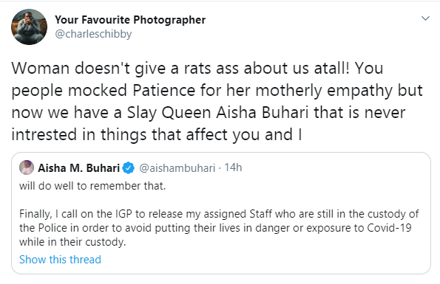
Task: Click the @charleschibby handle
Action: coord(93,34)
